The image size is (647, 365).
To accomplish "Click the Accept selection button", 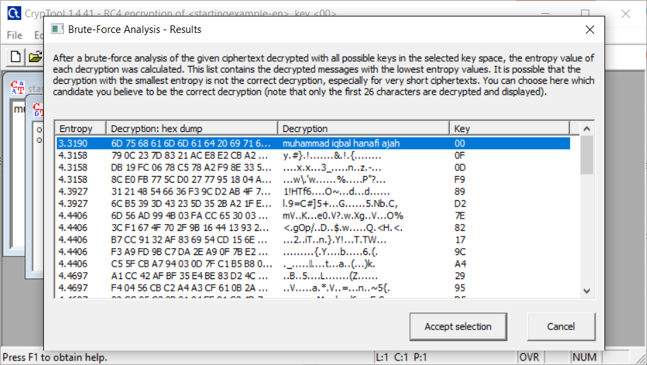I will 458,327.
